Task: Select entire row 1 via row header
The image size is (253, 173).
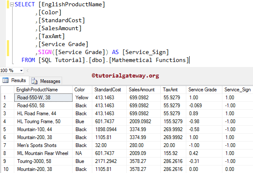Action: pos(7,97)
